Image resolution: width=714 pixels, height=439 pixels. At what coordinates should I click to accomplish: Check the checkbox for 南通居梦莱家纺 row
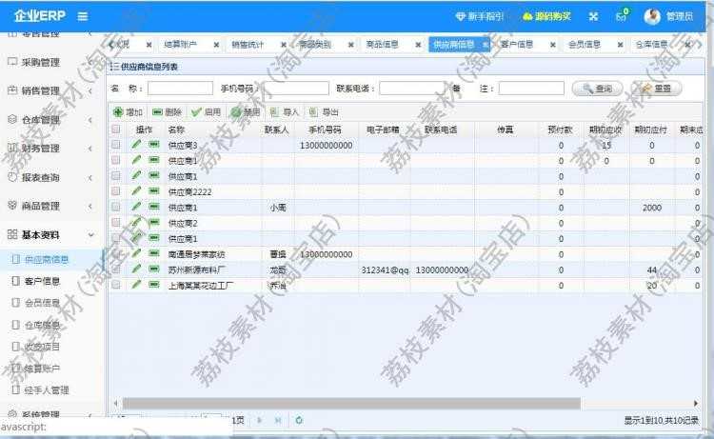coord(116,253)
